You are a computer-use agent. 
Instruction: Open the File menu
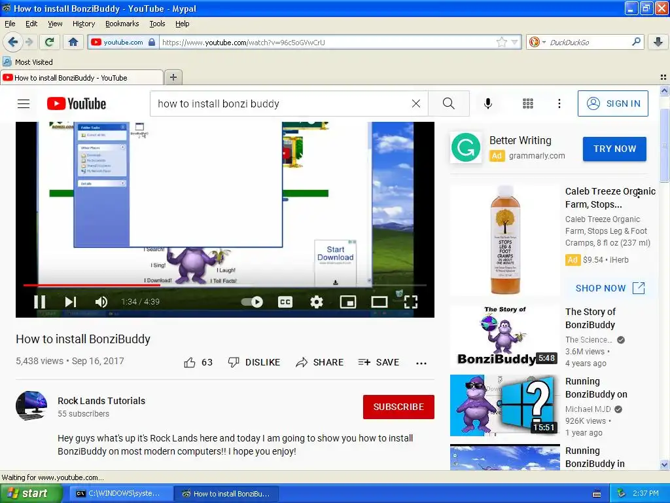[x=10, y=24]
